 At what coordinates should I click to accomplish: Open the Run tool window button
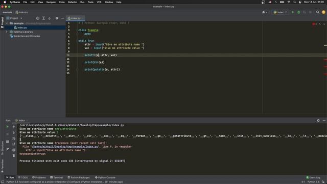coord(10,177)
